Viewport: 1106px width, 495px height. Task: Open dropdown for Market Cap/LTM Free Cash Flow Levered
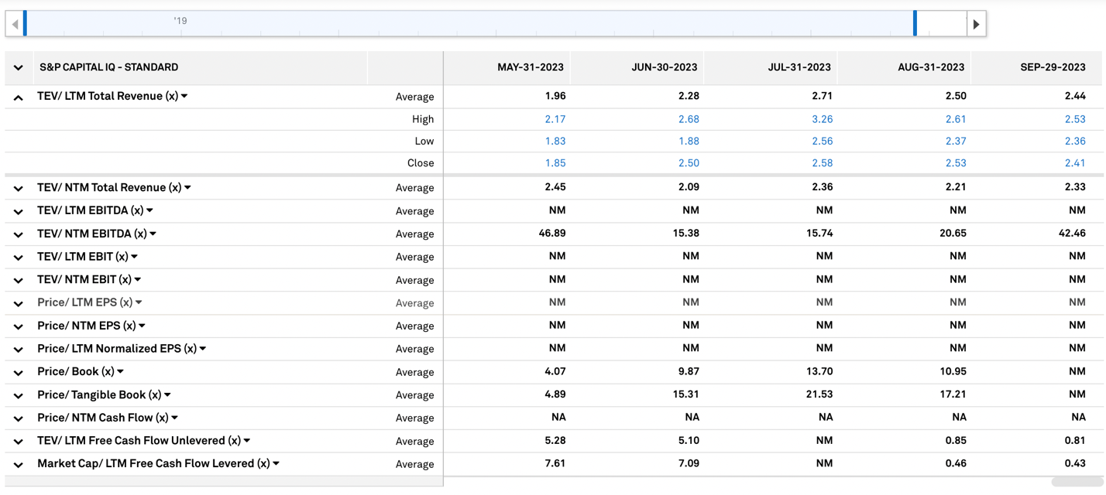click(x=276, y=463)
